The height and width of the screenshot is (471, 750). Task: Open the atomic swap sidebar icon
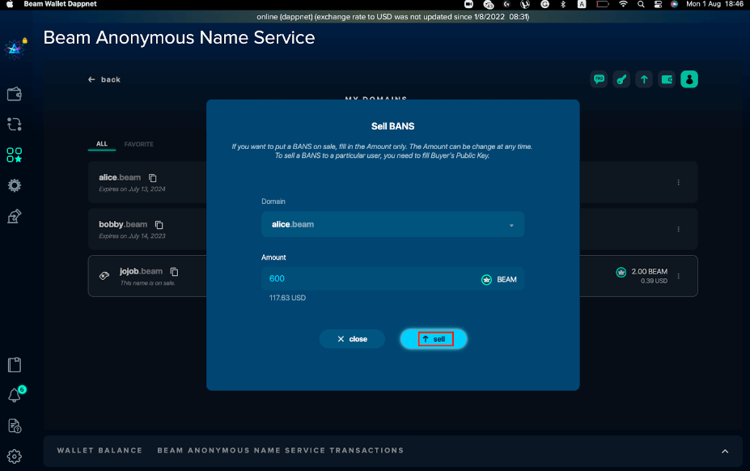point(14,125)
